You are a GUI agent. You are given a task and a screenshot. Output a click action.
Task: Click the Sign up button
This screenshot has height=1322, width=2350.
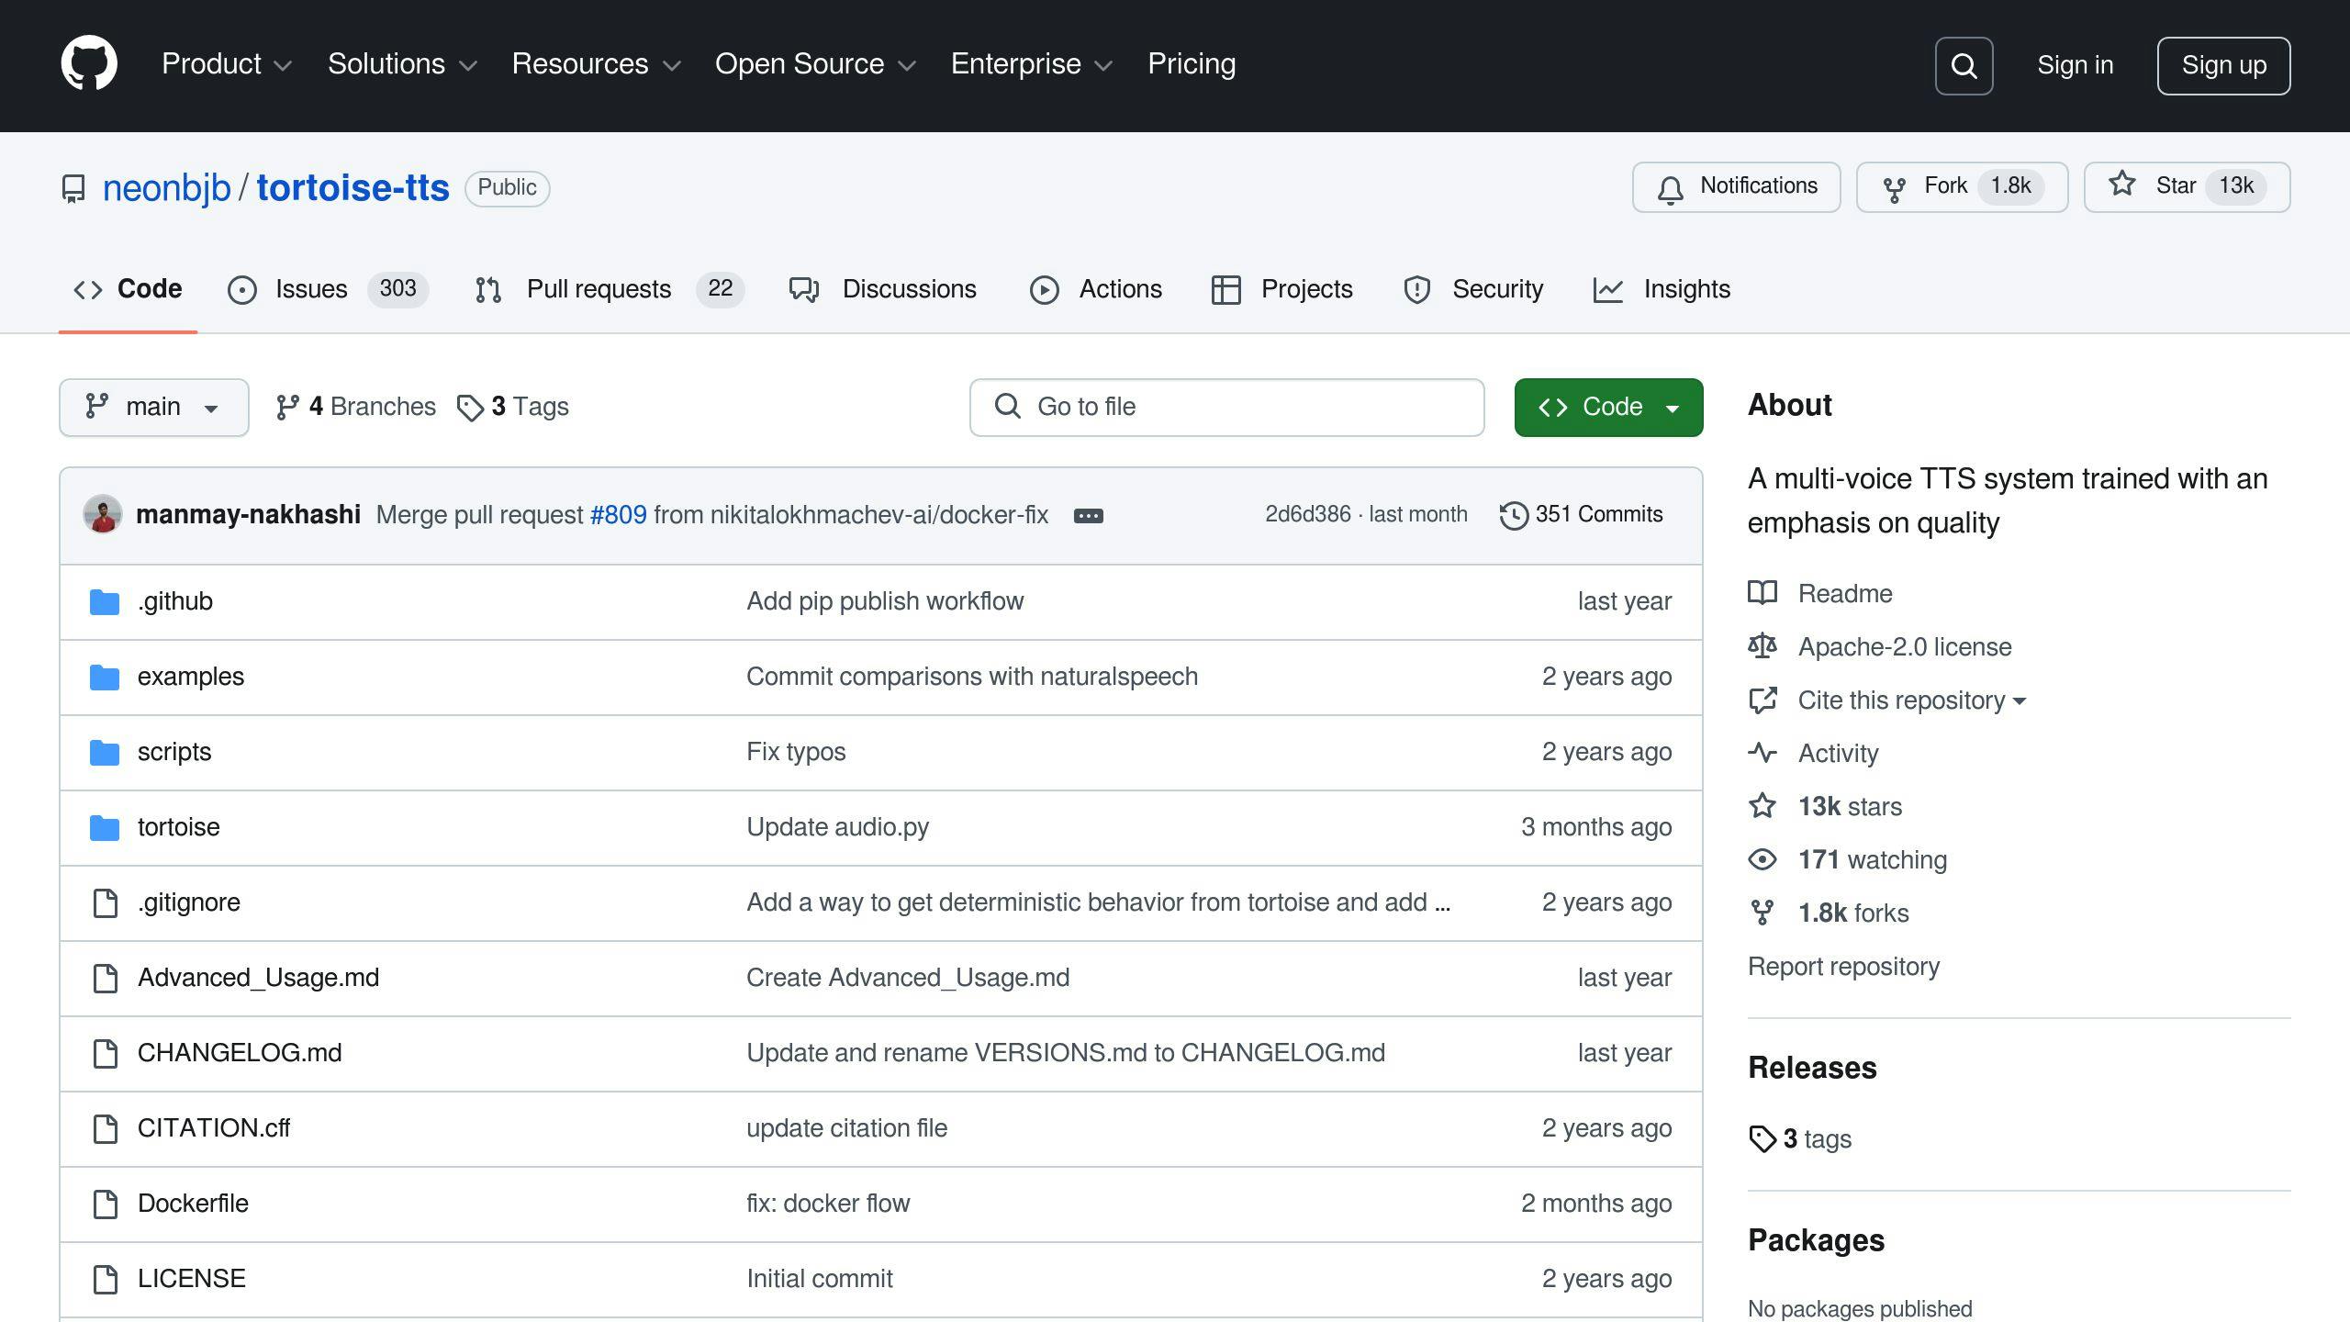[x=2223, y=65]
